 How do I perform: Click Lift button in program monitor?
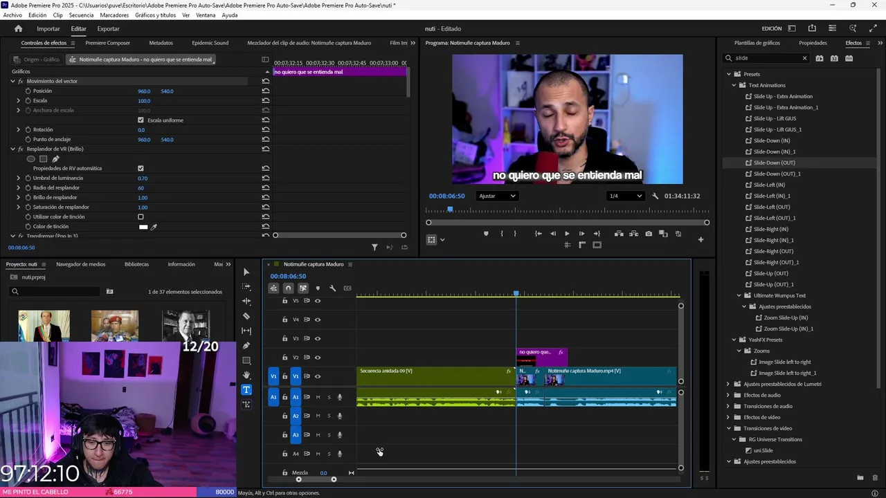pyautogui.click(x=619, y=234)
